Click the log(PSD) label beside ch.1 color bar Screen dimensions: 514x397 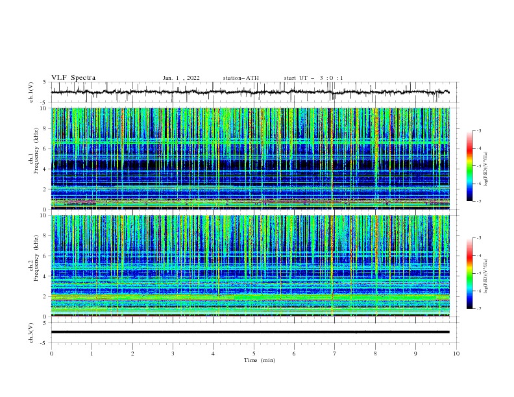[x=486, y=169]
